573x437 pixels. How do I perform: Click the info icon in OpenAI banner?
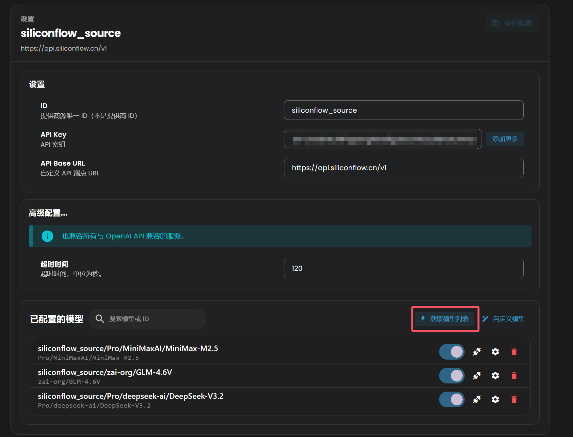tap(47, 236)
